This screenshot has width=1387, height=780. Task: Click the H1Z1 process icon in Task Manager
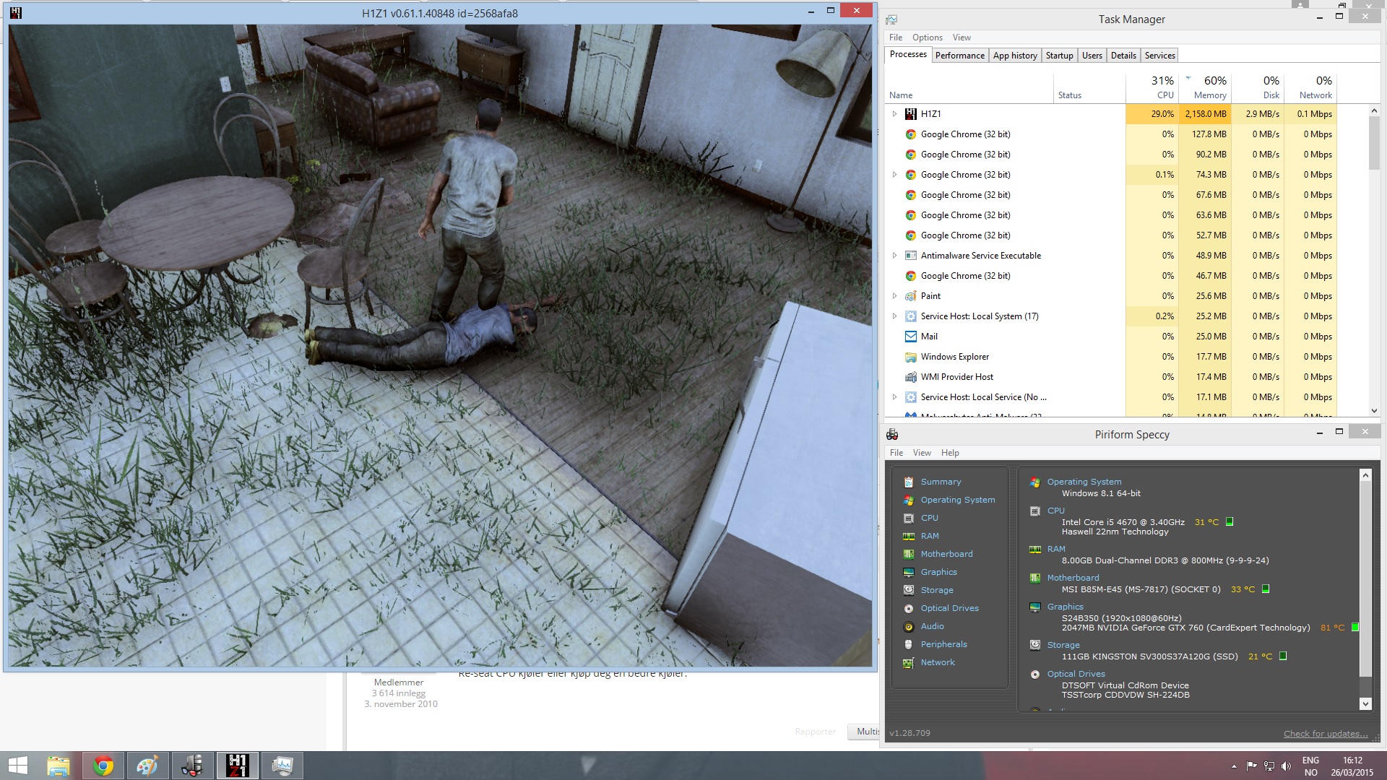click(x=911, y=114)
